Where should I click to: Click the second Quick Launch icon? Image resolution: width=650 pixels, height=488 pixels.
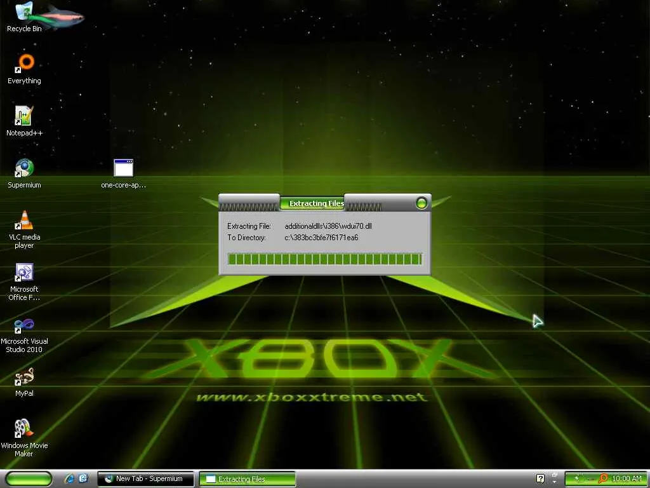point(83,479)
